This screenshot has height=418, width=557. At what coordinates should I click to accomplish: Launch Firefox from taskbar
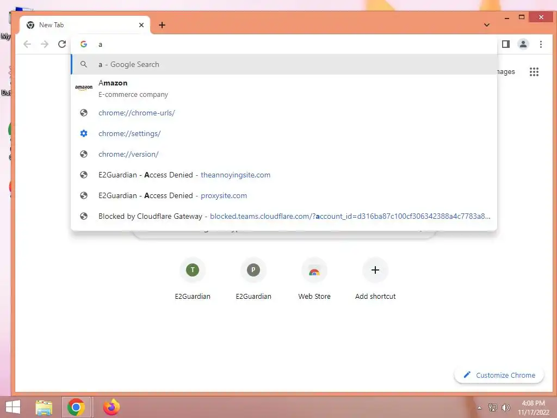(x=112, y=407)
